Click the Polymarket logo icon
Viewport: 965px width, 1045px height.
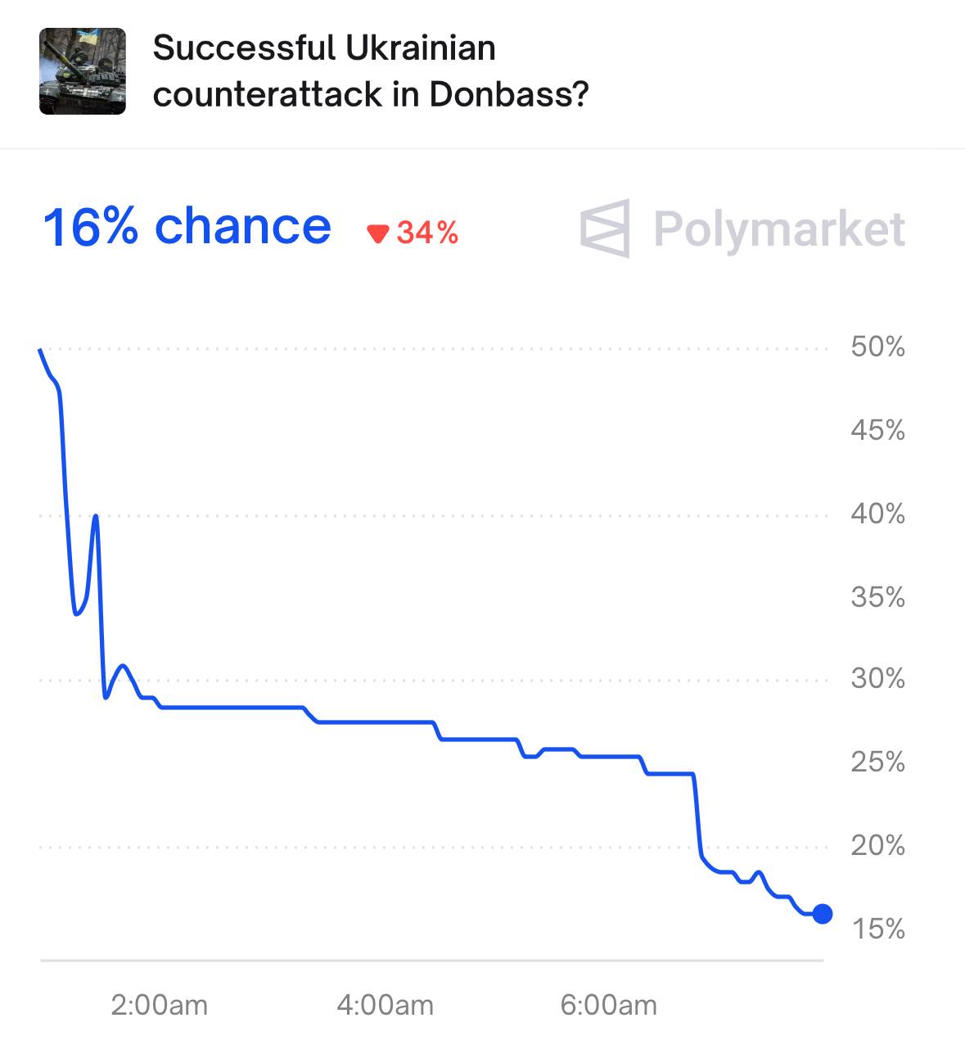click(606, 228)
